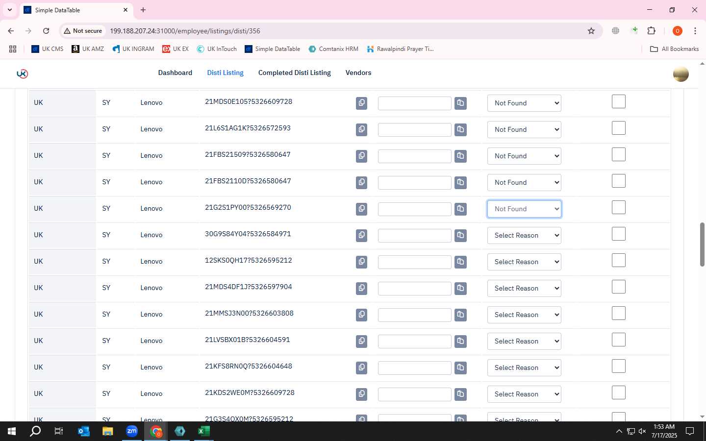Viewport: 706px width, 441px height.
Task: Open Comtanix HRM bookmark
Action: pyautogui.click(x=333, y=49)
